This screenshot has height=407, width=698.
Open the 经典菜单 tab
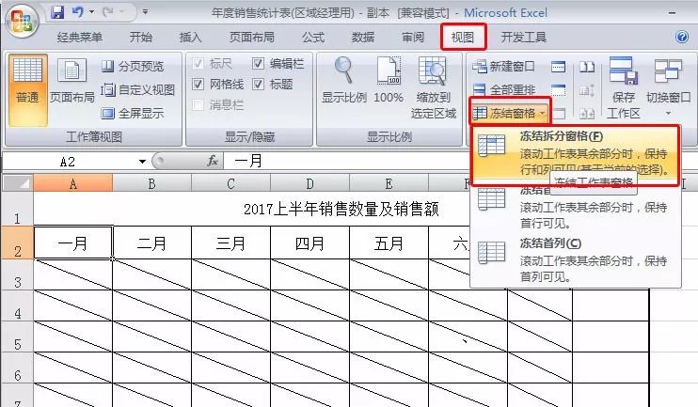[80, 38]
